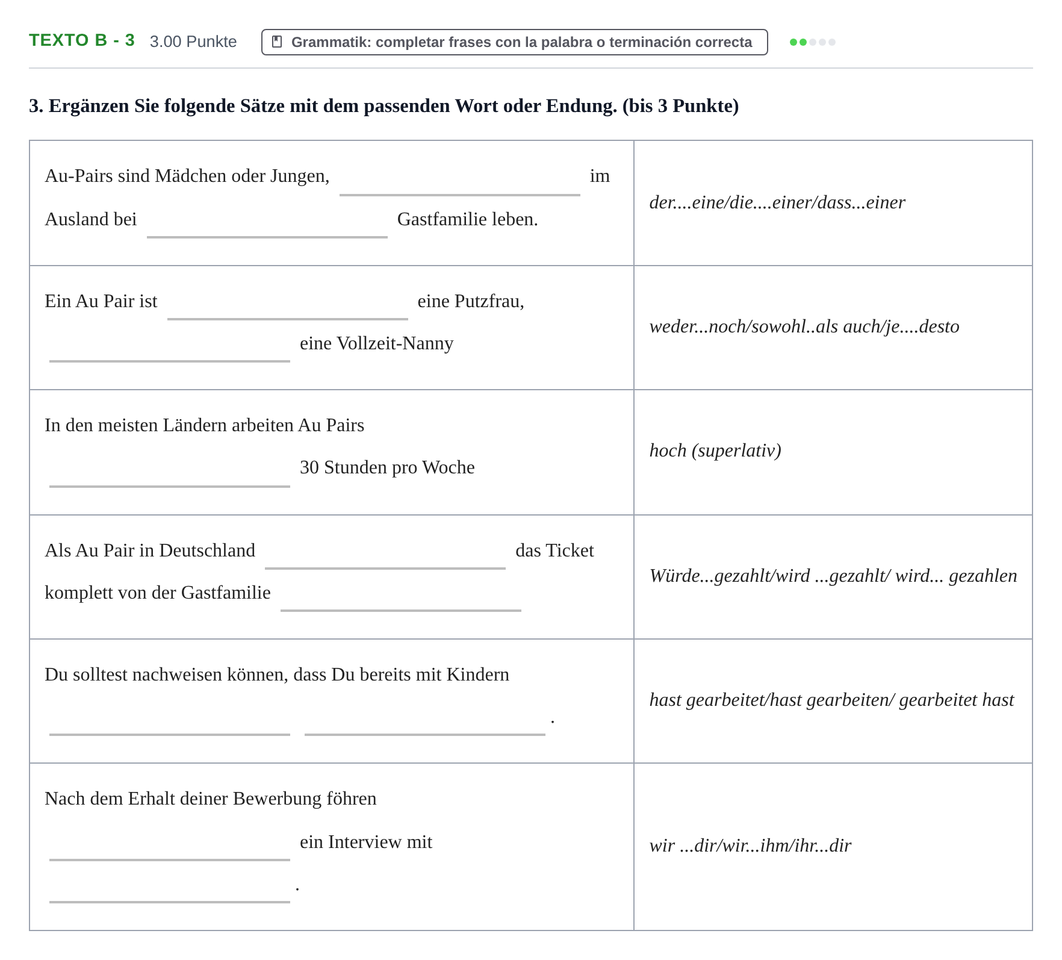This screenshot has height=960, width=1062.
Task: Click the instruction '3. Ergänzen Sie folgende Sätze'
Action: tap(384, 106)
